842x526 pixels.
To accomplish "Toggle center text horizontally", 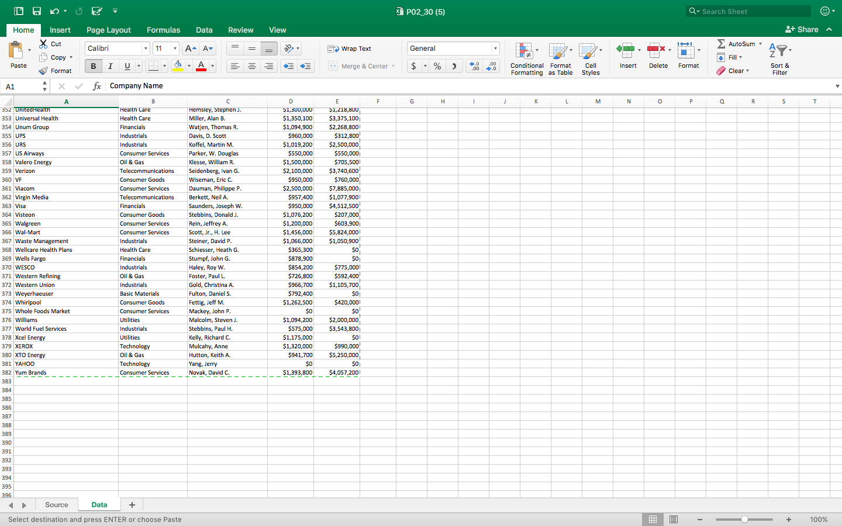I will (x=252, y=66).
